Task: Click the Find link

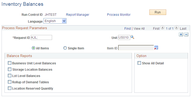Action: [128, 29]
